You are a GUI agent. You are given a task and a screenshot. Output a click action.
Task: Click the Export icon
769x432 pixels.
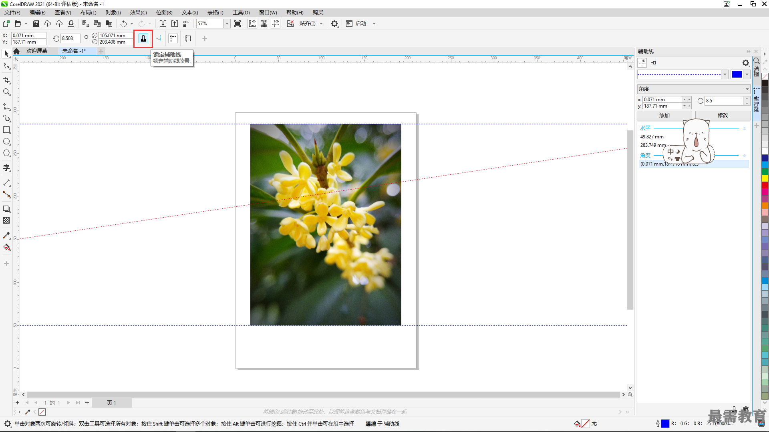pos(175,24)
